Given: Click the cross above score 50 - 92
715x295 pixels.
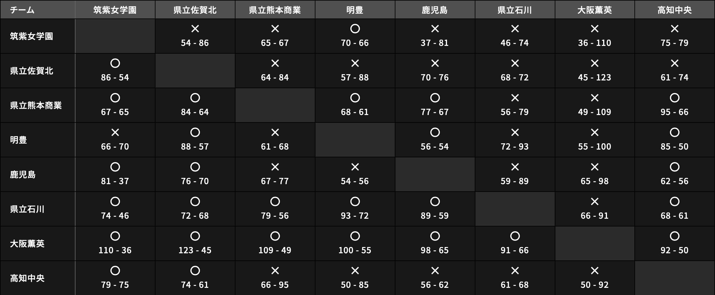Looking at the screenshot, I should point(594,271).
